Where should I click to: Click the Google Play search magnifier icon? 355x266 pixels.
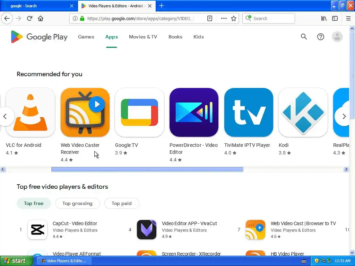click(x=304, y=37)
